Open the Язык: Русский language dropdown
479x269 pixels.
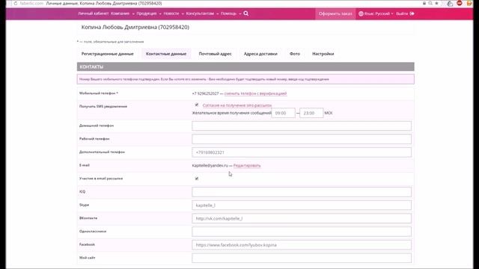(x=376, y=13)
